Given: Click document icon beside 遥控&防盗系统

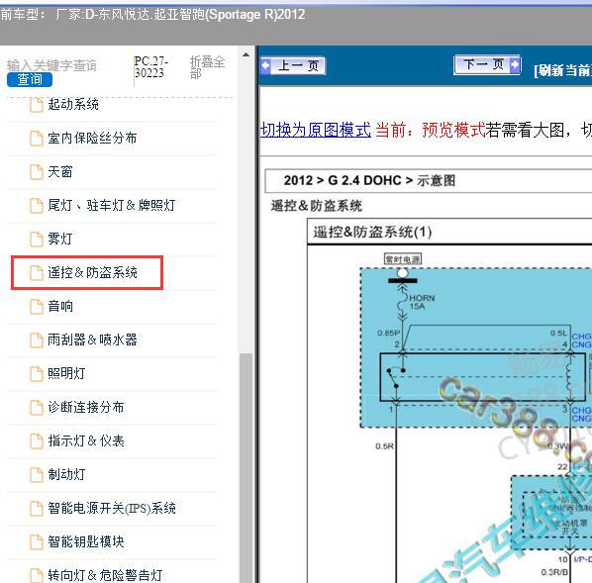Looking at the screenshot, I should (x=37, y=272).
